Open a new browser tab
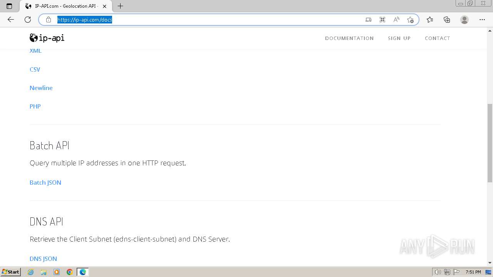This screenshot has width=493, height=277. [x=120, y=6]
